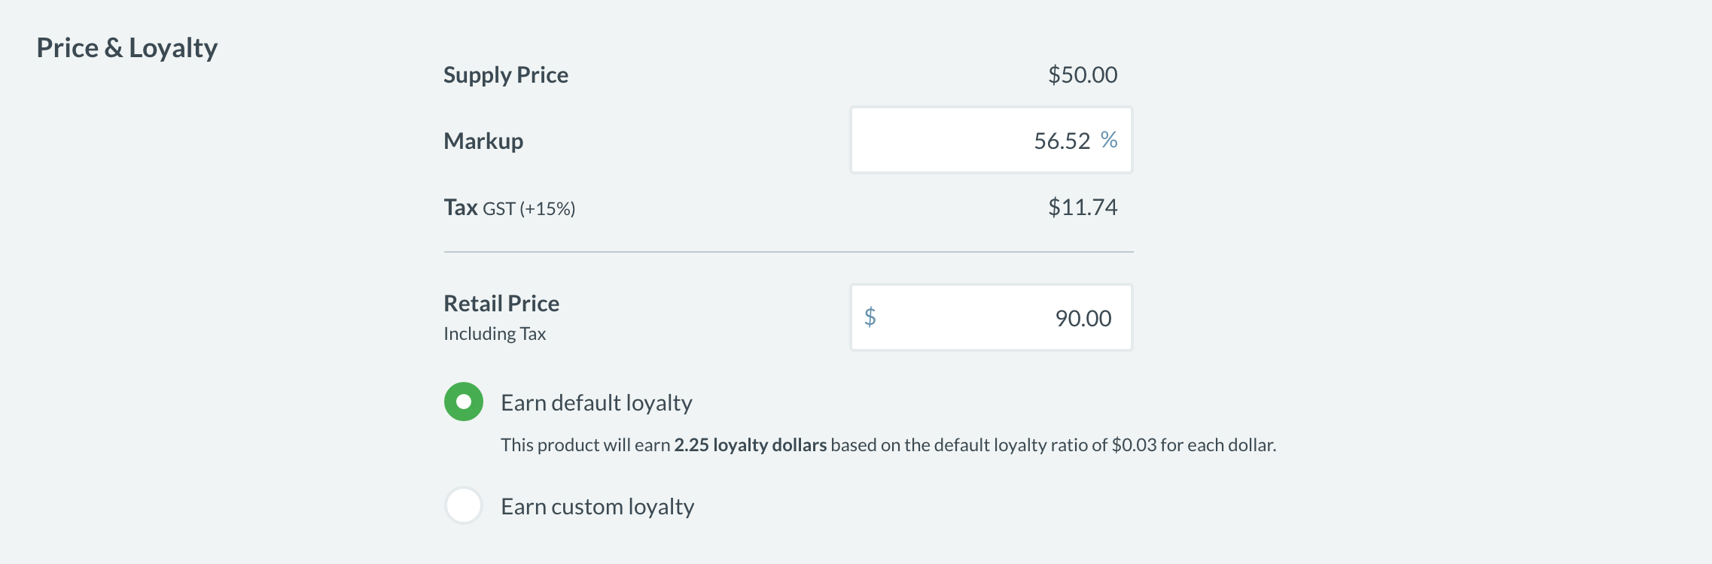
Task: Click the bold 2.25 loyalty dollars text
Action: [x=750, y=445]
